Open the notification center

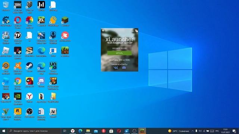pos(235,131)
